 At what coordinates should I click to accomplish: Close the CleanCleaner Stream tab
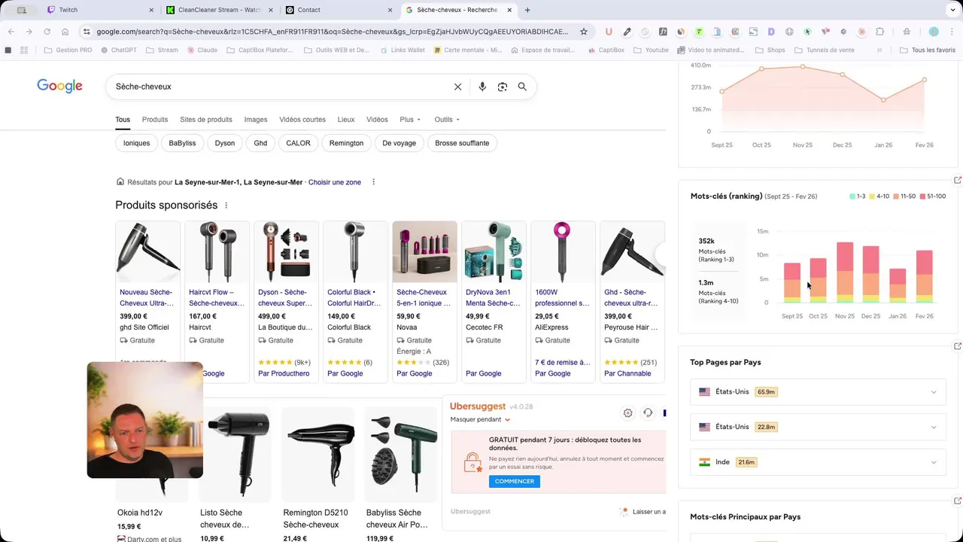point(271,10)
